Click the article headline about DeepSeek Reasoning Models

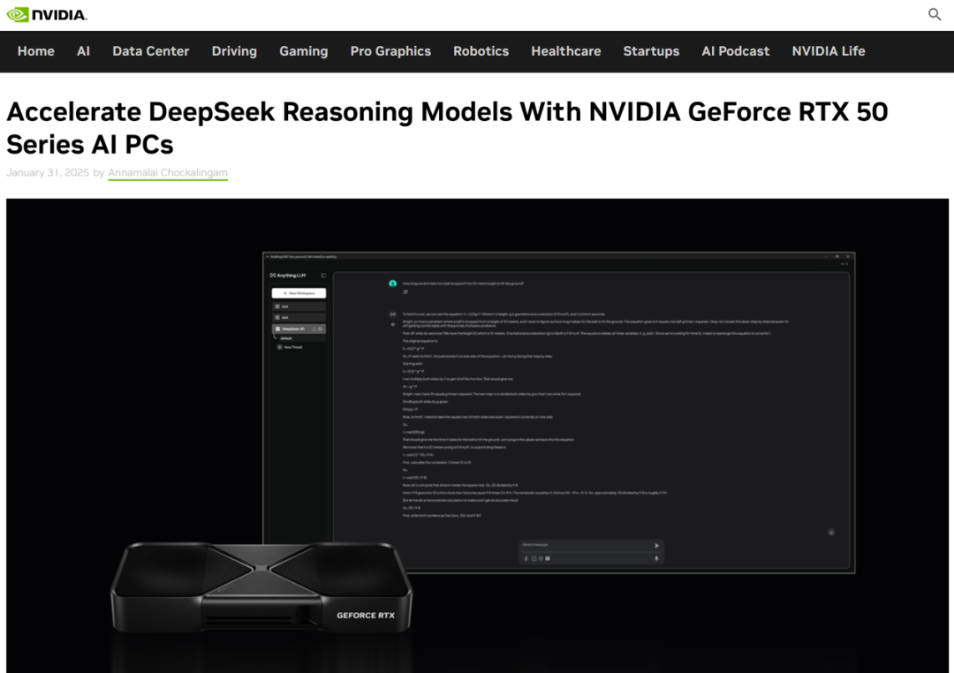pos(447,128)
